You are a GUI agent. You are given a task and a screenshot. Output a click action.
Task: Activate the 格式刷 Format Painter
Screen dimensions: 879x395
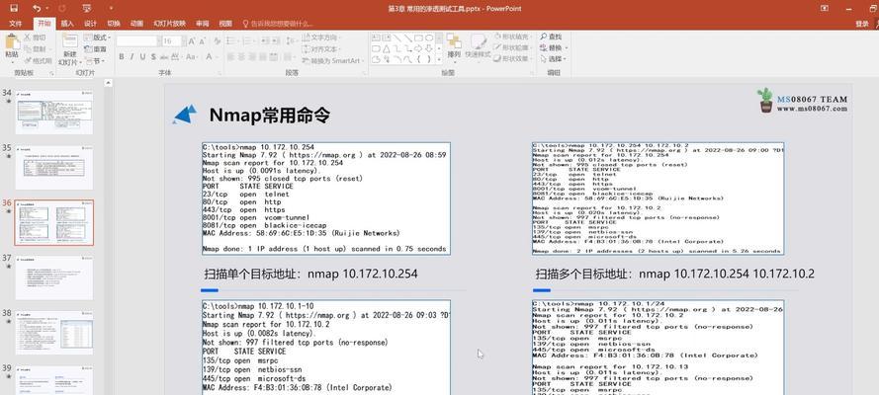[x=39, y=60]
